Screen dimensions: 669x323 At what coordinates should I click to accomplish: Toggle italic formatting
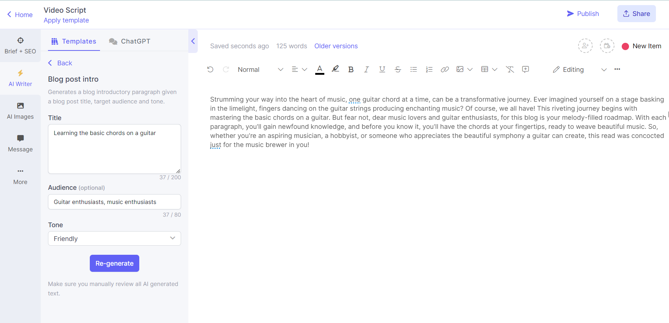coord(366,69)
